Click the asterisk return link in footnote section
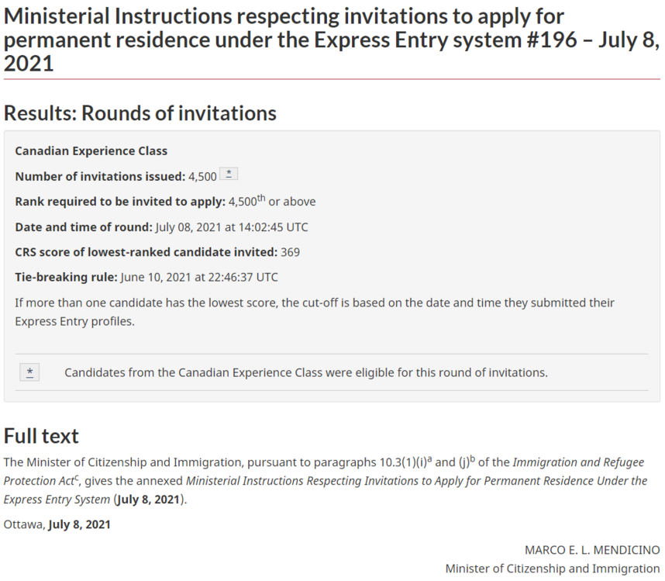Viewport: 665px width, 581px height. [x=29, y=372]
